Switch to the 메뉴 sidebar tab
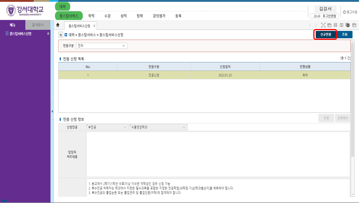 (x=13, y=25)
